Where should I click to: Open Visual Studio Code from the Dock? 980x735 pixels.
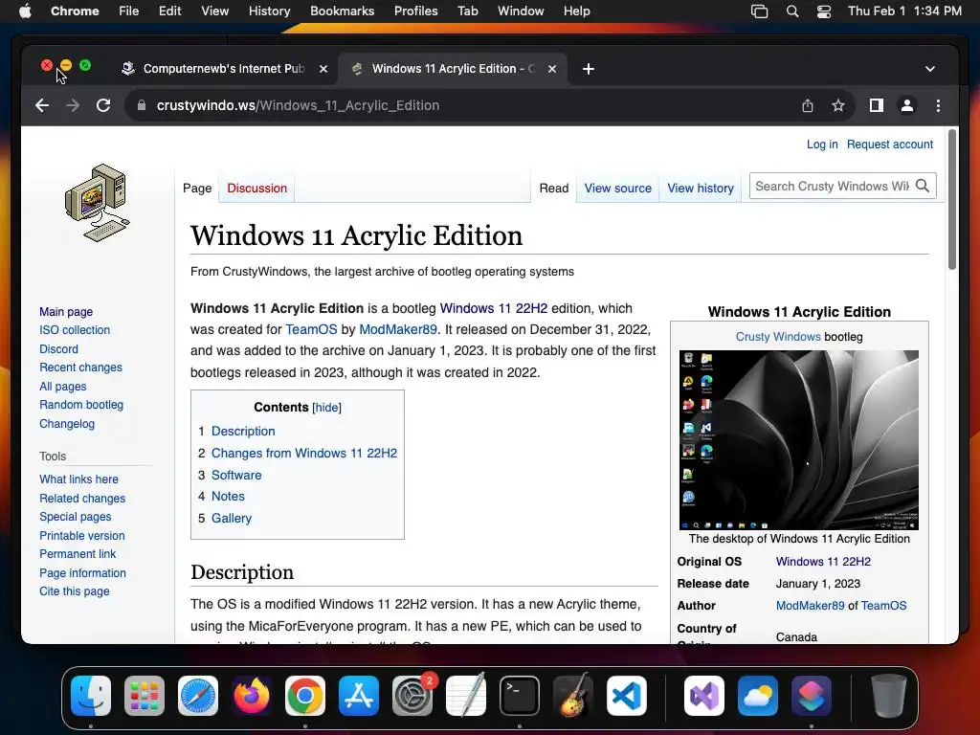tap(626, 696)
